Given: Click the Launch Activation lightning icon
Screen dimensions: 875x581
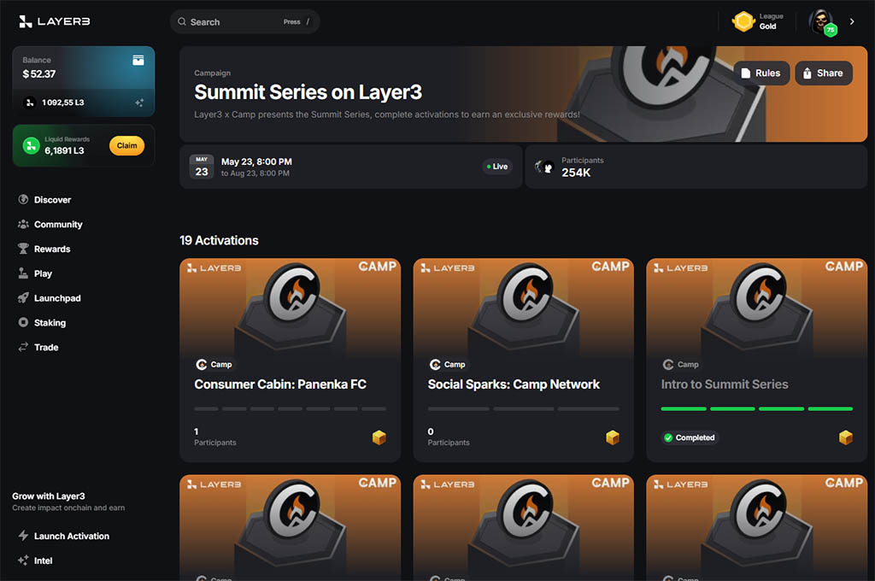Looking at the screenshot, I should coord(23,536).
